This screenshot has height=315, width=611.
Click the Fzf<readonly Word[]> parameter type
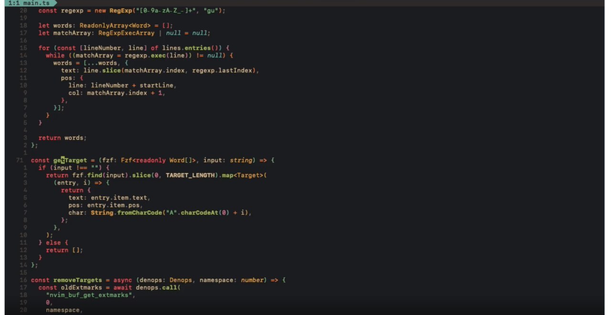tap(158, 160)
